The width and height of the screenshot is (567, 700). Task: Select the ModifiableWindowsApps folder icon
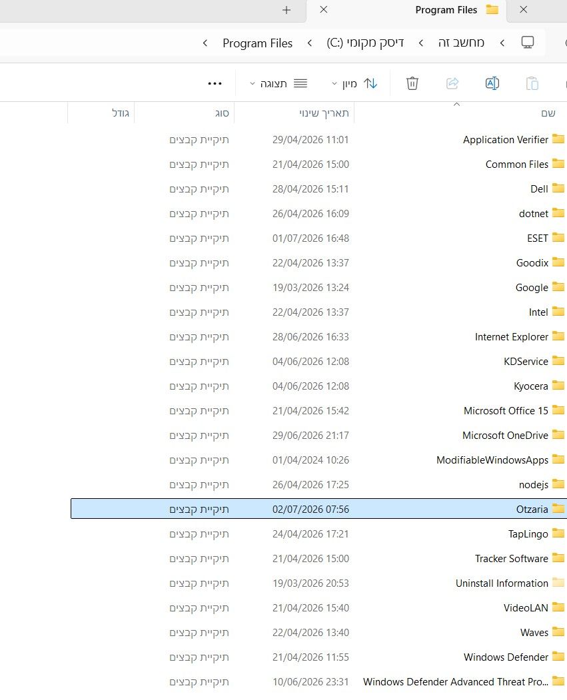pos(558,459)
